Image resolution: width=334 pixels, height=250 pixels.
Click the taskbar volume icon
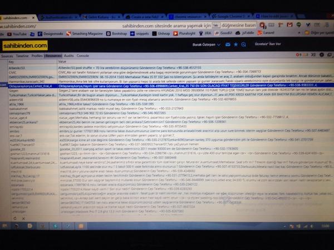click(x=312, y=226)
